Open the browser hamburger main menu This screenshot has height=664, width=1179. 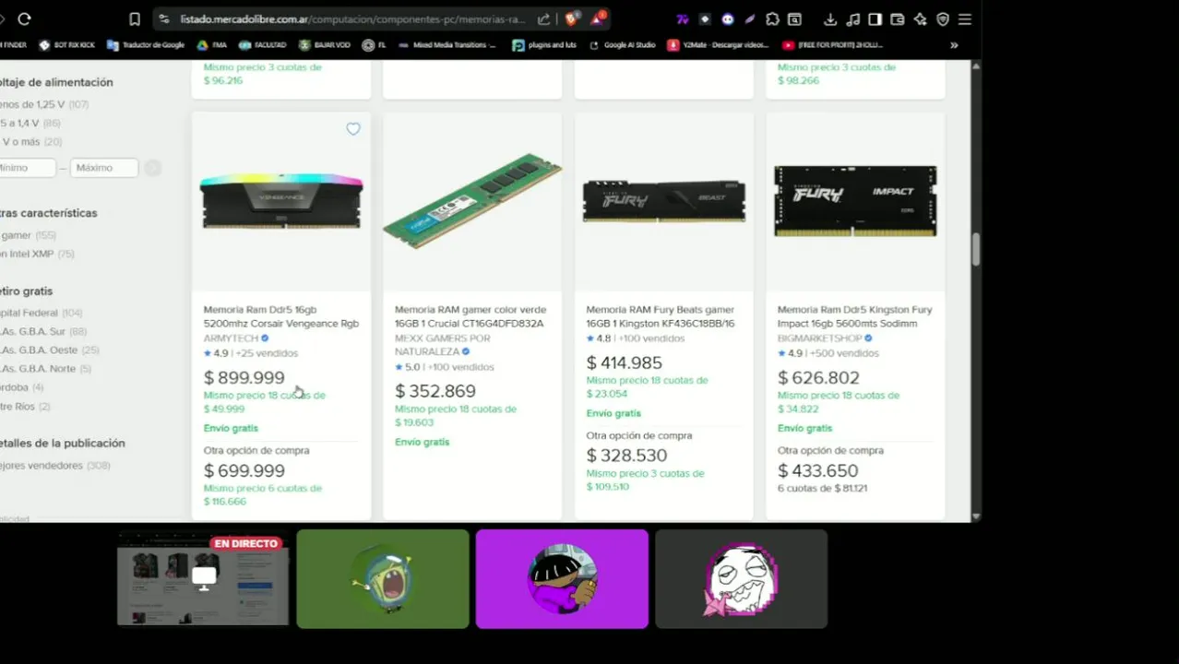[965, 18]
